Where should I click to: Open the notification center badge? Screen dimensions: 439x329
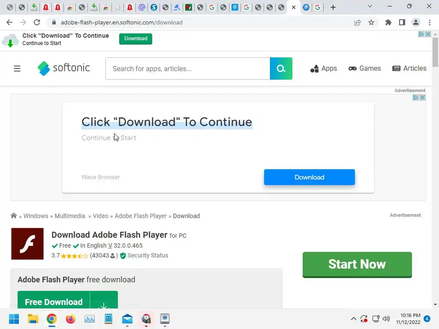[427, 319]
